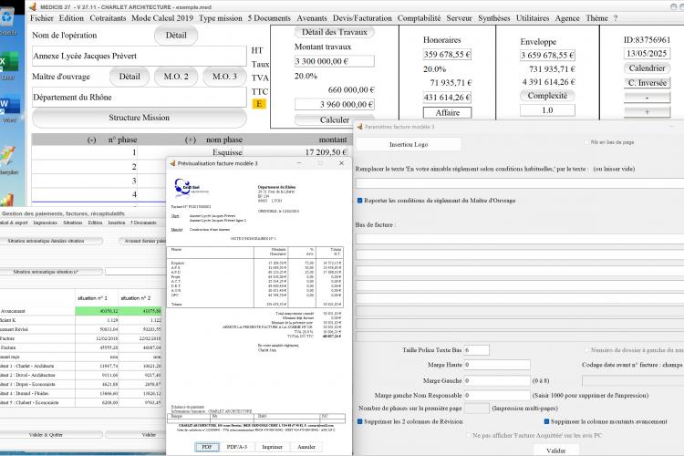Screen dimensions: 684x456
Task: Click the (+) icon before nom phase
Action: coord(191,140)
